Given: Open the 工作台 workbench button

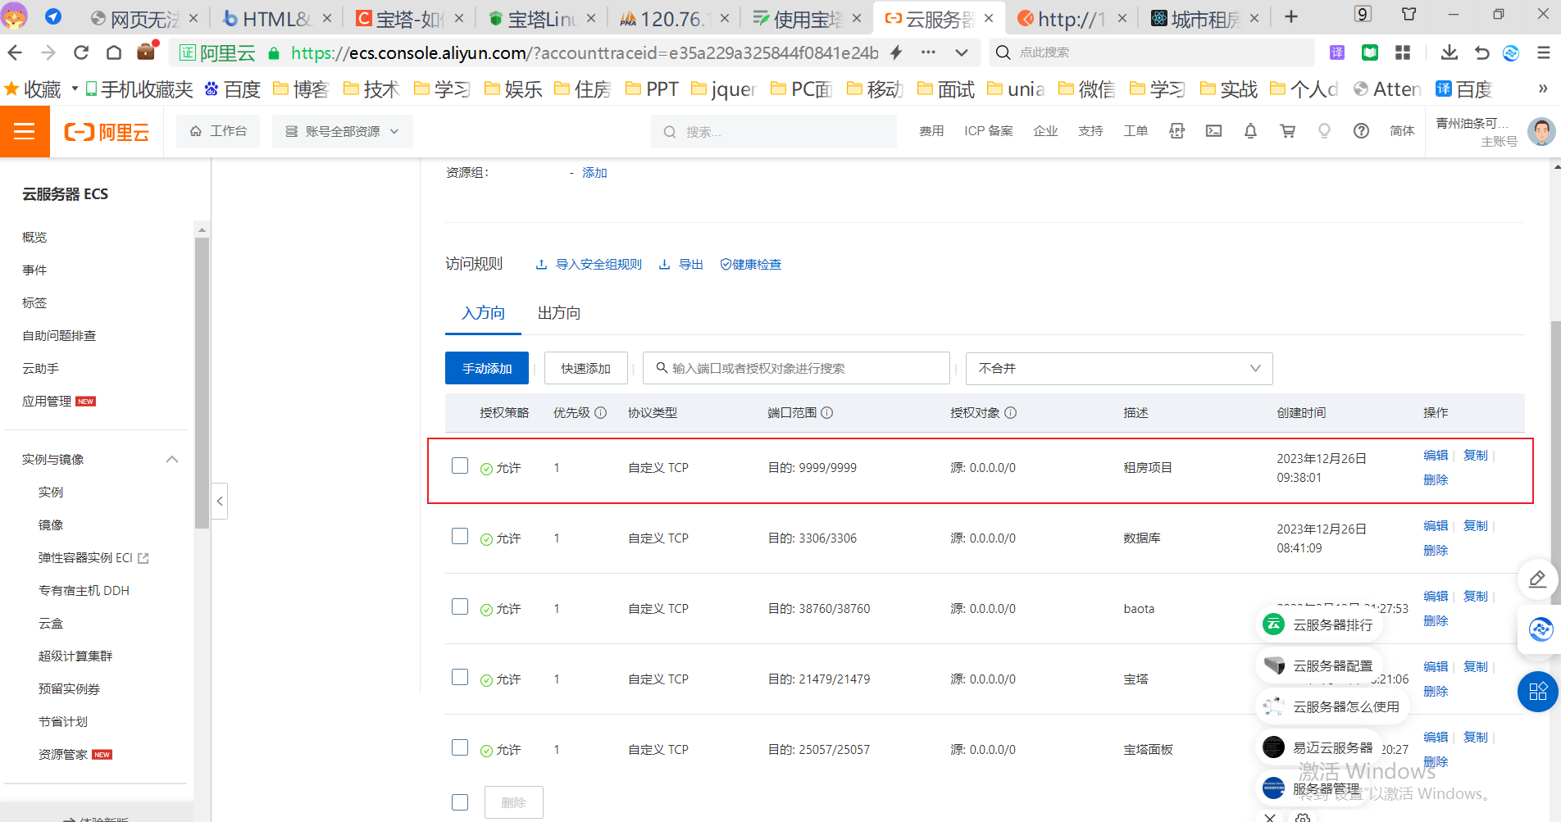Looking at the screenshot, I should (x=218, y=131).
